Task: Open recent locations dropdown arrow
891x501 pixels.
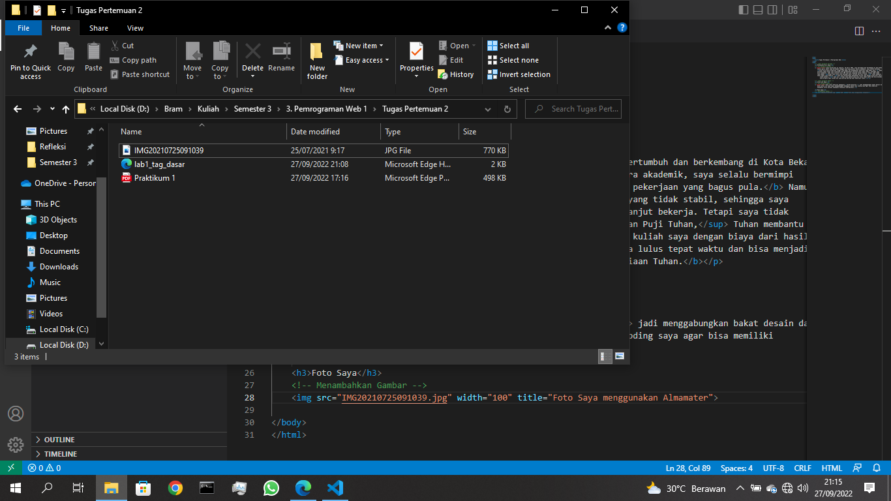Action: coord(53,109)
